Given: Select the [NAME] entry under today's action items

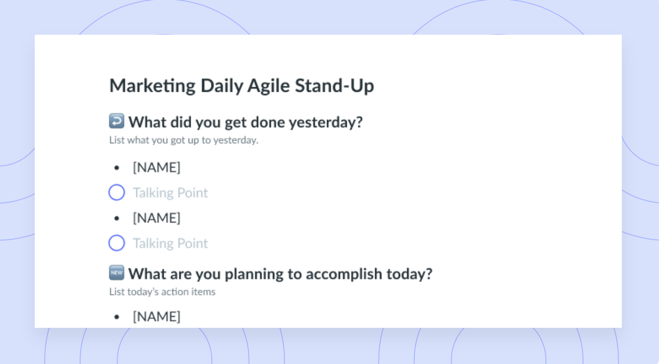Looking at the screenshot, I should point(156,316).
